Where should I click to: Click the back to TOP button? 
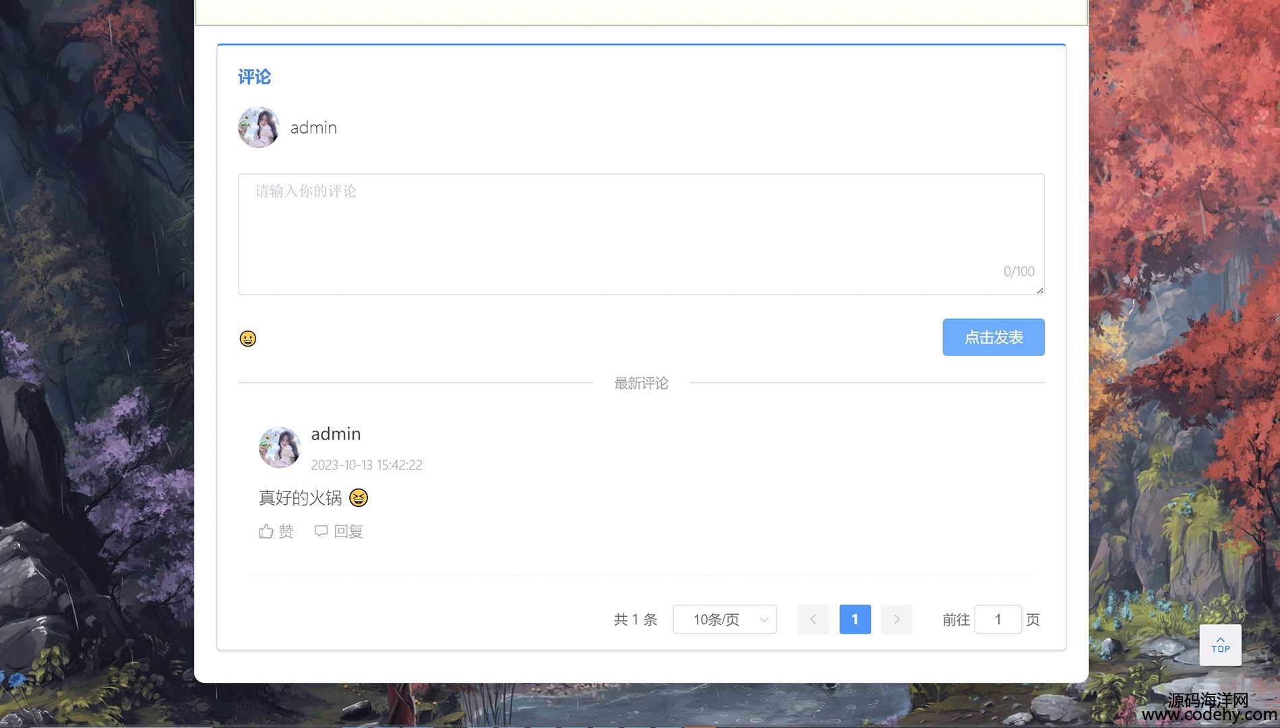(1220, 645)
